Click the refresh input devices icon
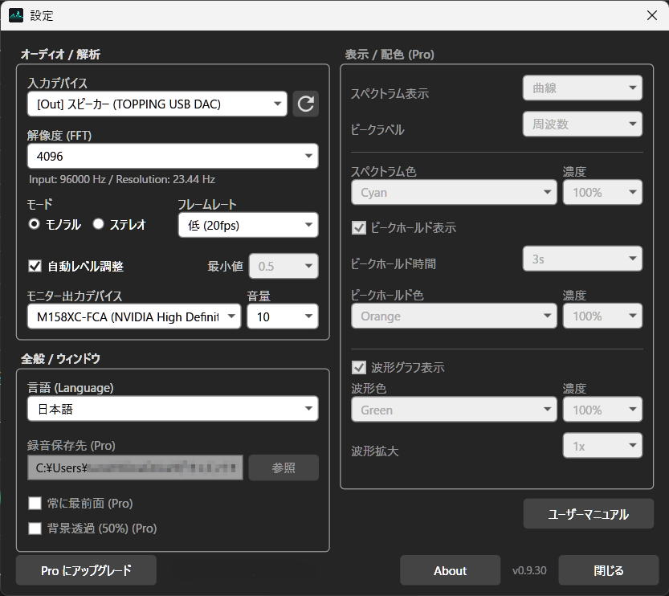669x596 pixels. tap(305, 104)
